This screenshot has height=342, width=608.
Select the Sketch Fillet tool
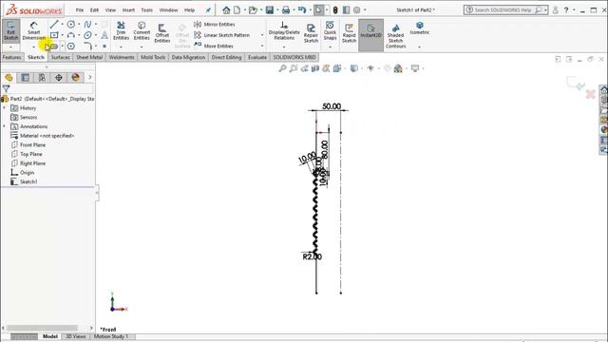[87, 47]
